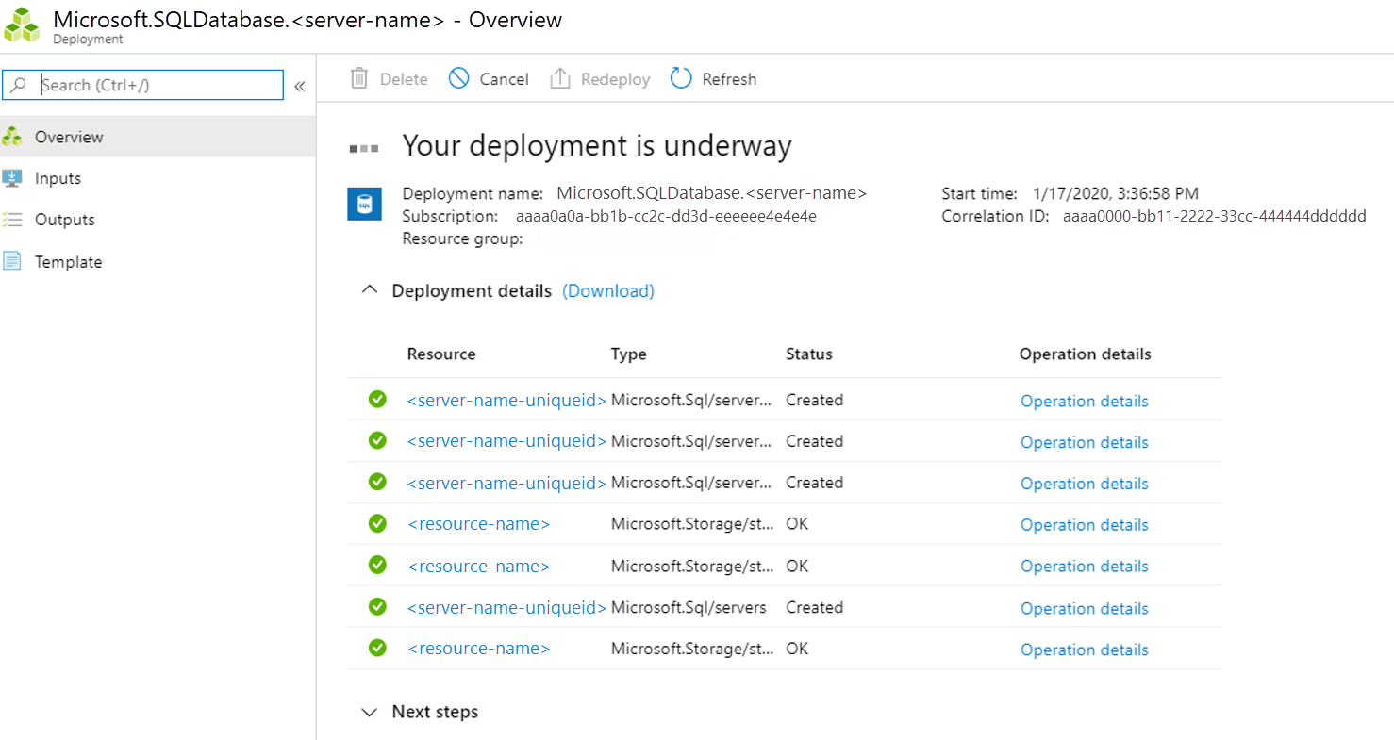Open the Overview menu item

pos(158,137)
